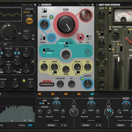Open the Low band plugin slot dropdown
The image size is (132, 132).
pos(56,120)
